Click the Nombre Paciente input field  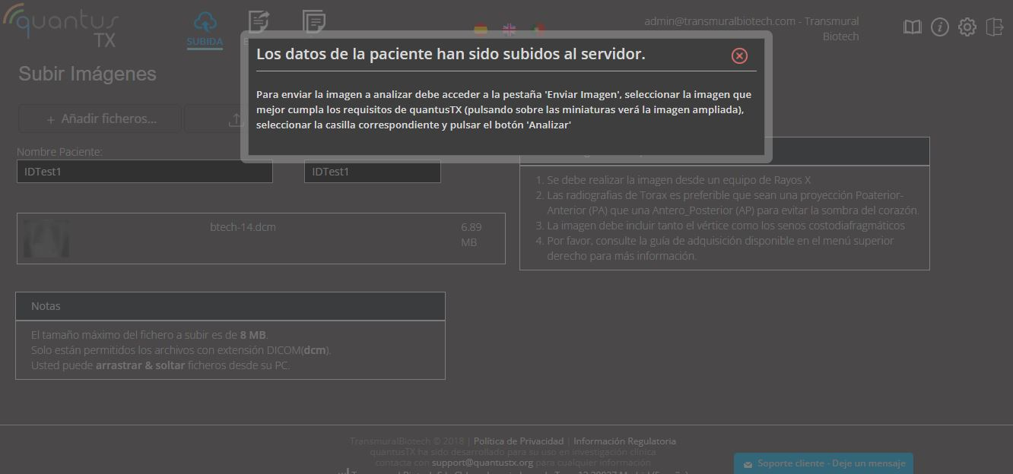point(144,172)
